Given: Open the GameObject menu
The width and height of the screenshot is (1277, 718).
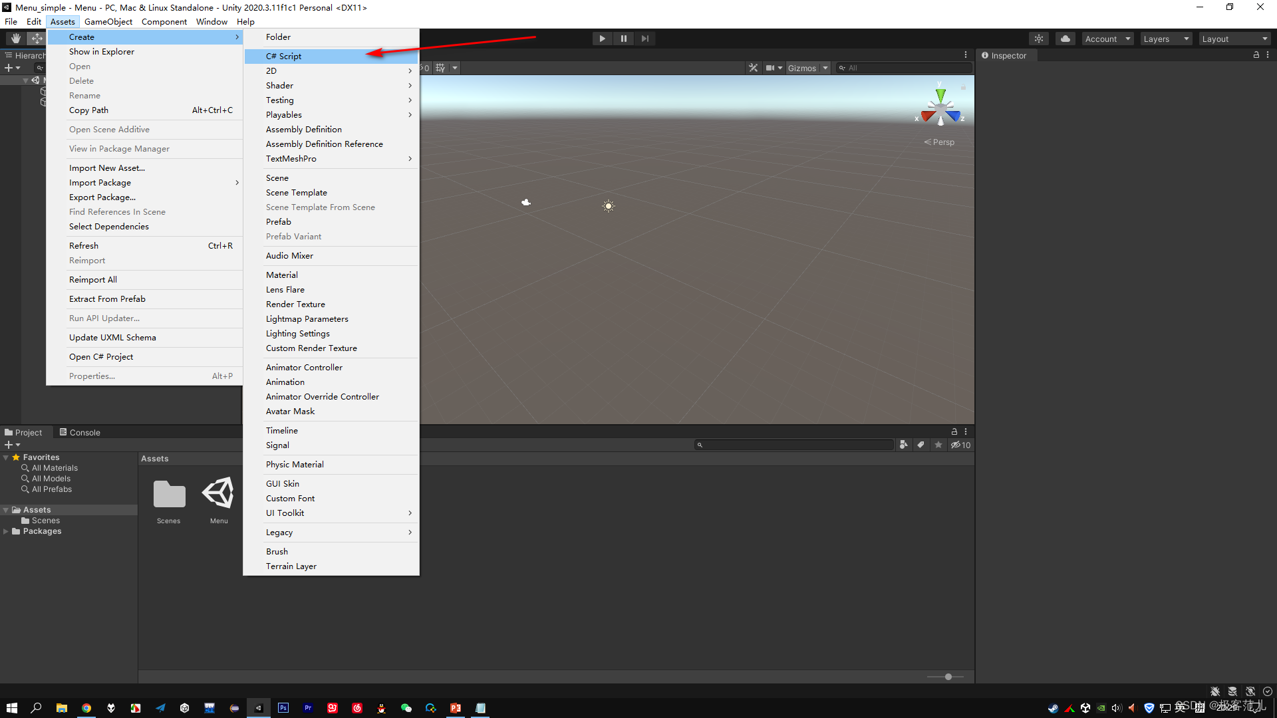Looking at the screenshot, I should tap(108, 22).
